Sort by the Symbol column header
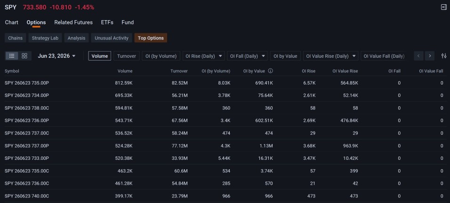This screenshot has width=450, height=203. click(x=12, y=71)
